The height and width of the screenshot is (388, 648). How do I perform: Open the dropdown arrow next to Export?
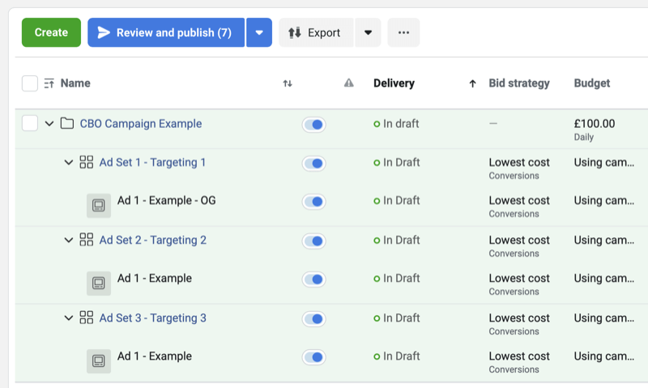pyautogui.click(x=368, y=32)
